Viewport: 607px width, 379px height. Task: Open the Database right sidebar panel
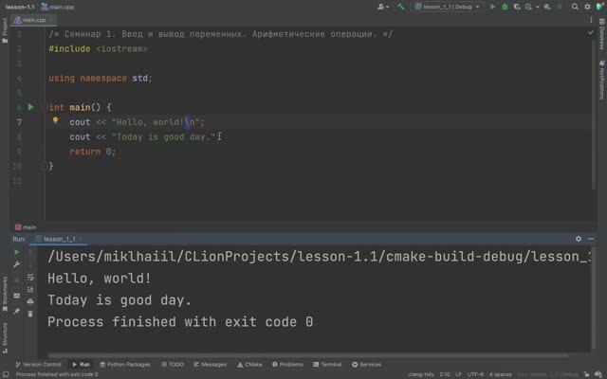pos(602,34)
